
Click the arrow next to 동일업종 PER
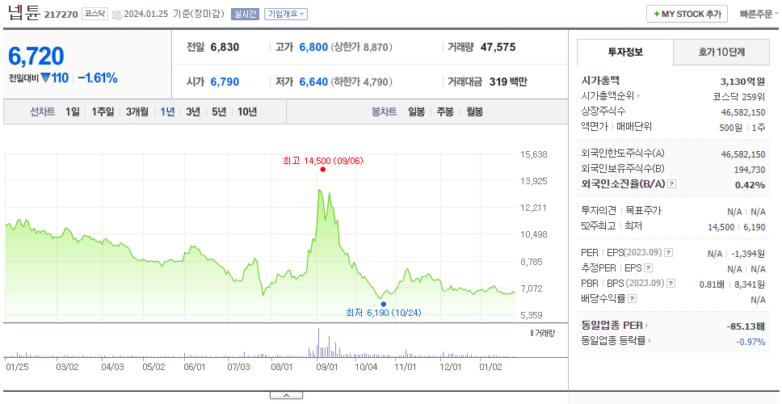click(647, 326)
